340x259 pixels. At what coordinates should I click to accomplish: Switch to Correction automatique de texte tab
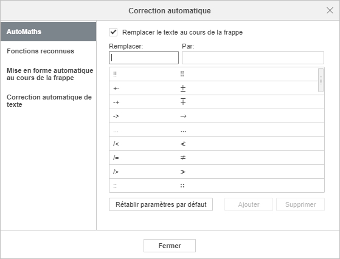click(49, 101)
